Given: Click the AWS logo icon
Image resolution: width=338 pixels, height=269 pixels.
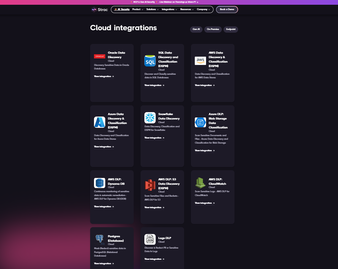Looking at the screenshot, I should pyautogui.click(x=200, y=61).
